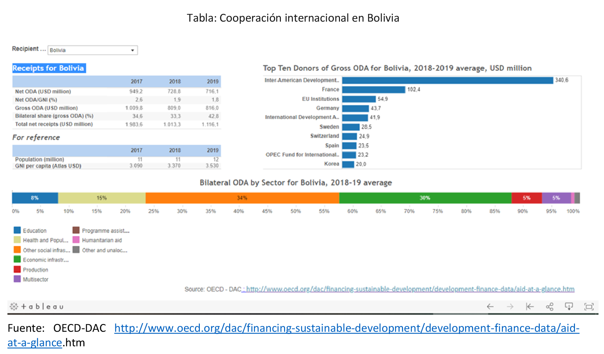
Task: Click the Tableau download icon
Action: (569, 306)
